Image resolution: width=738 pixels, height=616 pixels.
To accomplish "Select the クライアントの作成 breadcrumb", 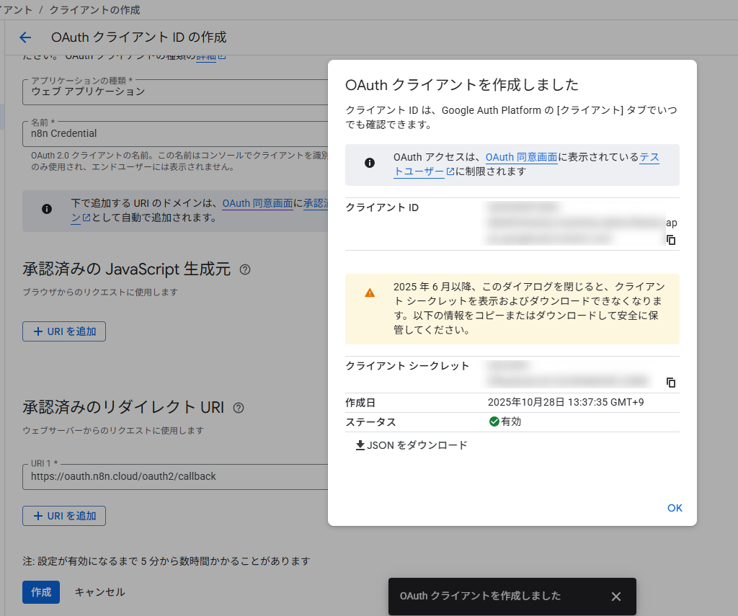I will (94, 10).
